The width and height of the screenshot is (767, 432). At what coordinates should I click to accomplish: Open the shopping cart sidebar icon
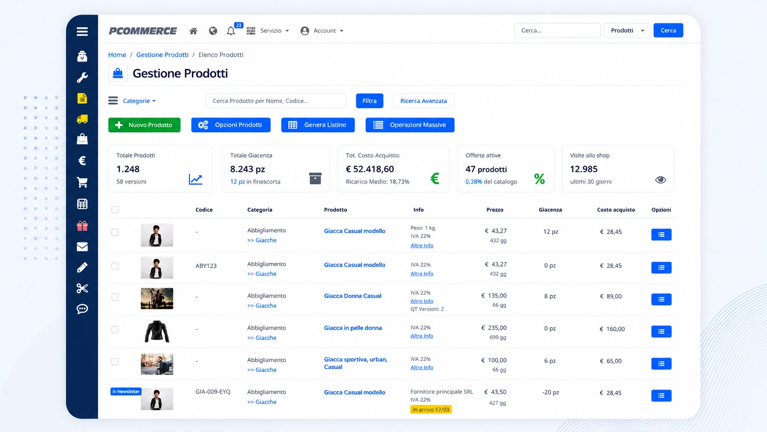(82, 182)
